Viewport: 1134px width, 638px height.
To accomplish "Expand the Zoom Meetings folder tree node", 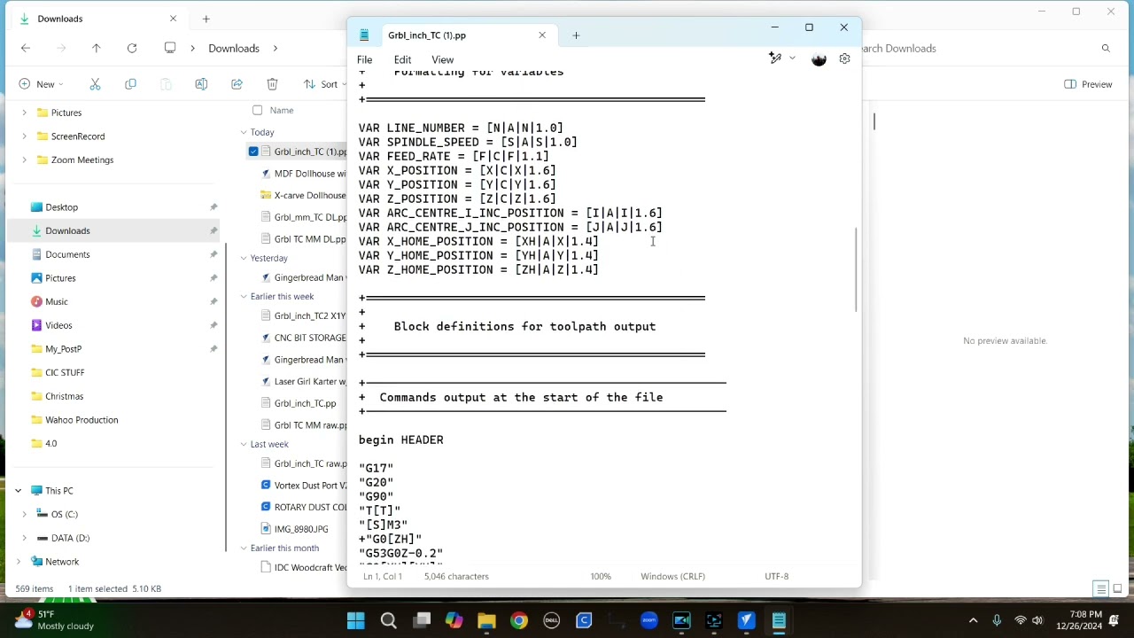I will pyautogui.click(x=24, y=159).
